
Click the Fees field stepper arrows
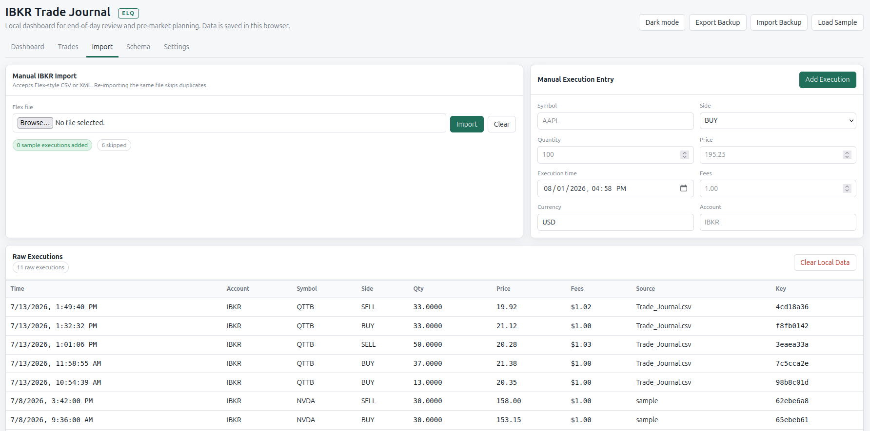[847, 188]
